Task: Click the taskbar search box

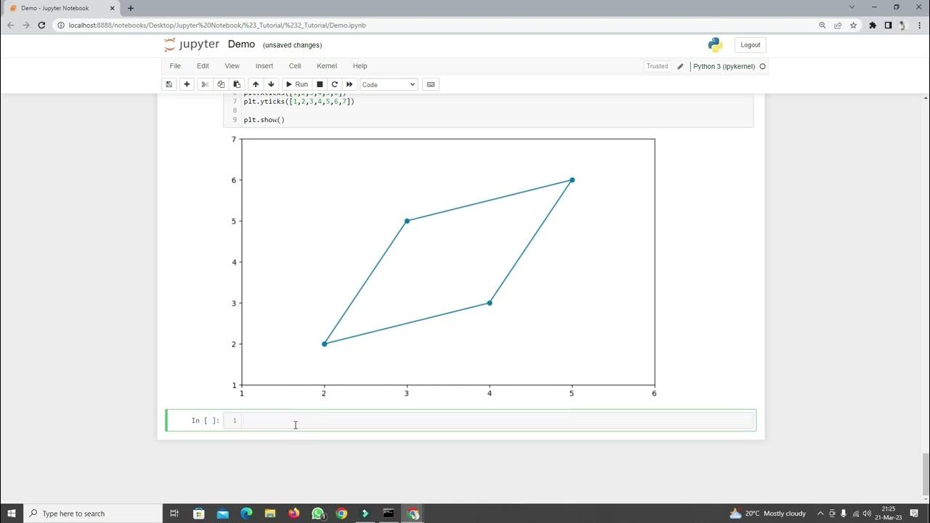Action: click(93, 514)
